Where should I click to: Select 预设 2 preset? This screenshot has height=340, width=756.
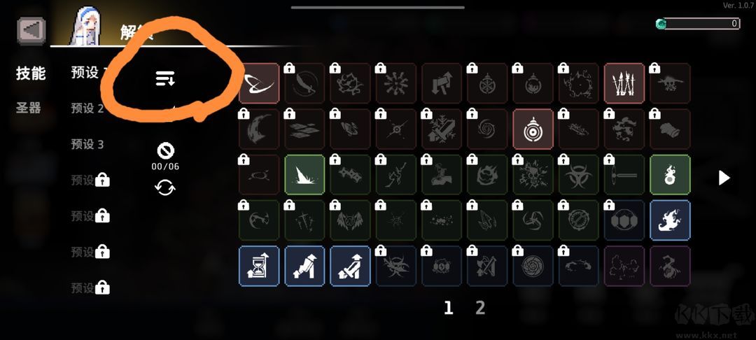[87, 108]
